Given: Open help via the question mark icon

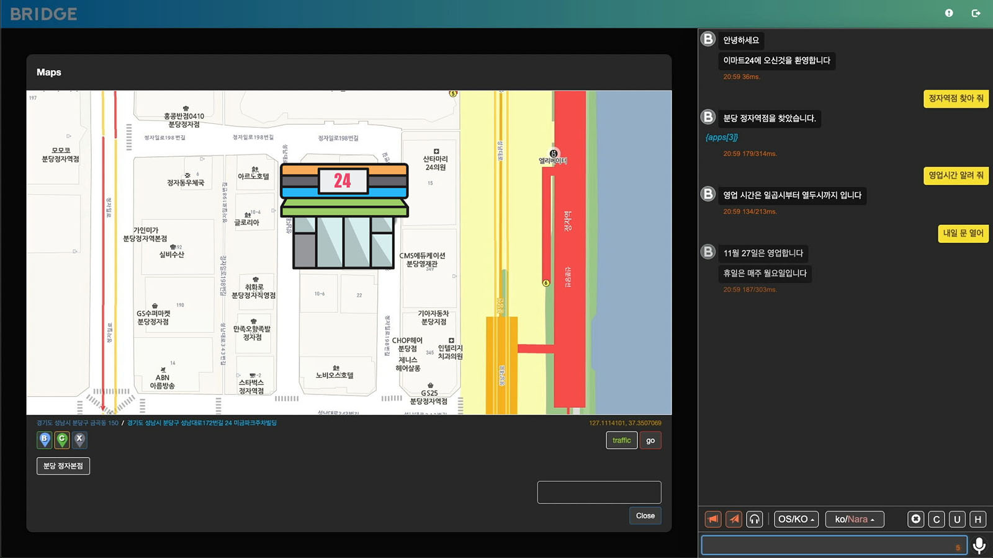Looking at the screenshot, I should [x=949, y=12].
